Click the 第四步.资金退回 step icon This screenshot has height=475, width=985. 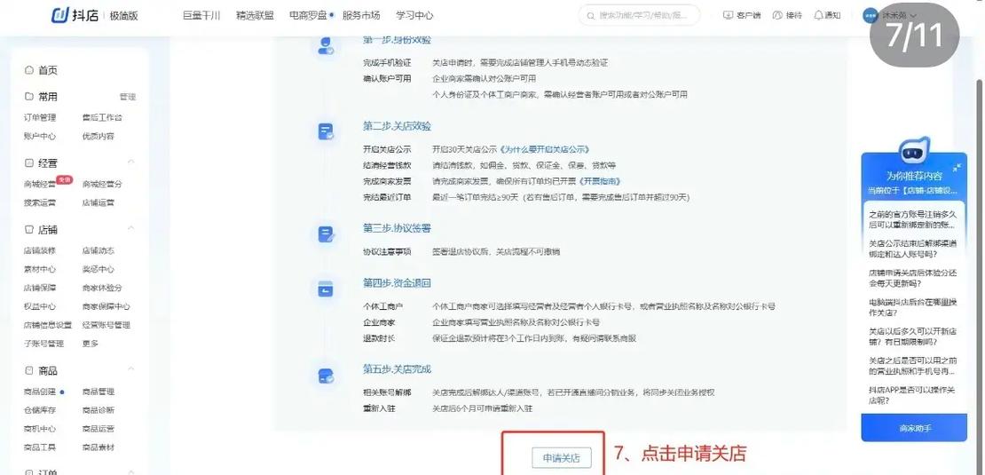pos(326,289)
